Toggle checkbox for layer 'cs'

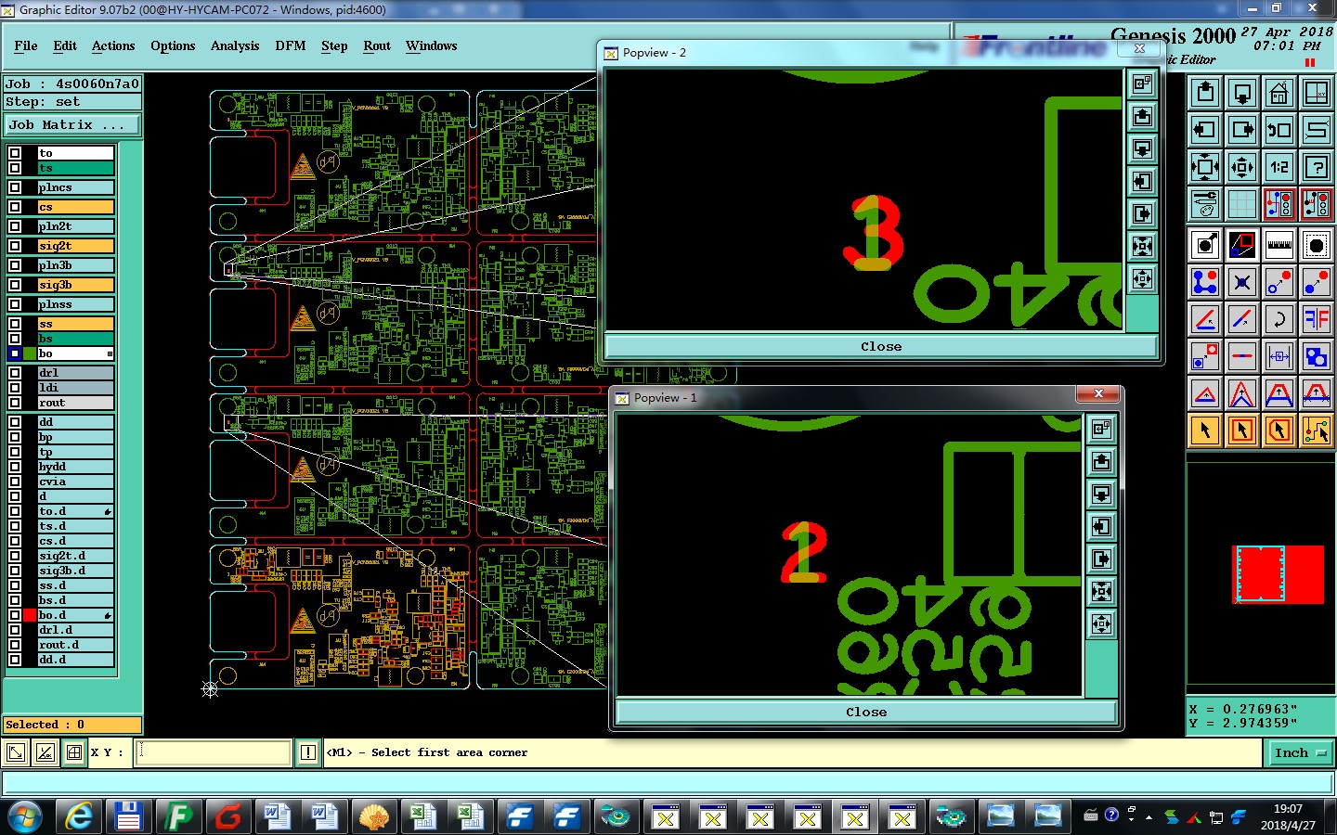(x=15, y=207)
